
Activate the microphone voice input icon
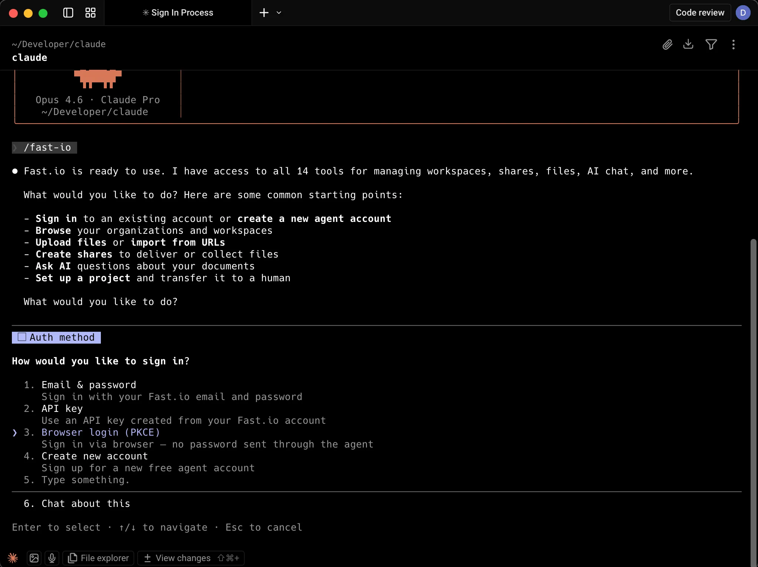pos(52,558)
